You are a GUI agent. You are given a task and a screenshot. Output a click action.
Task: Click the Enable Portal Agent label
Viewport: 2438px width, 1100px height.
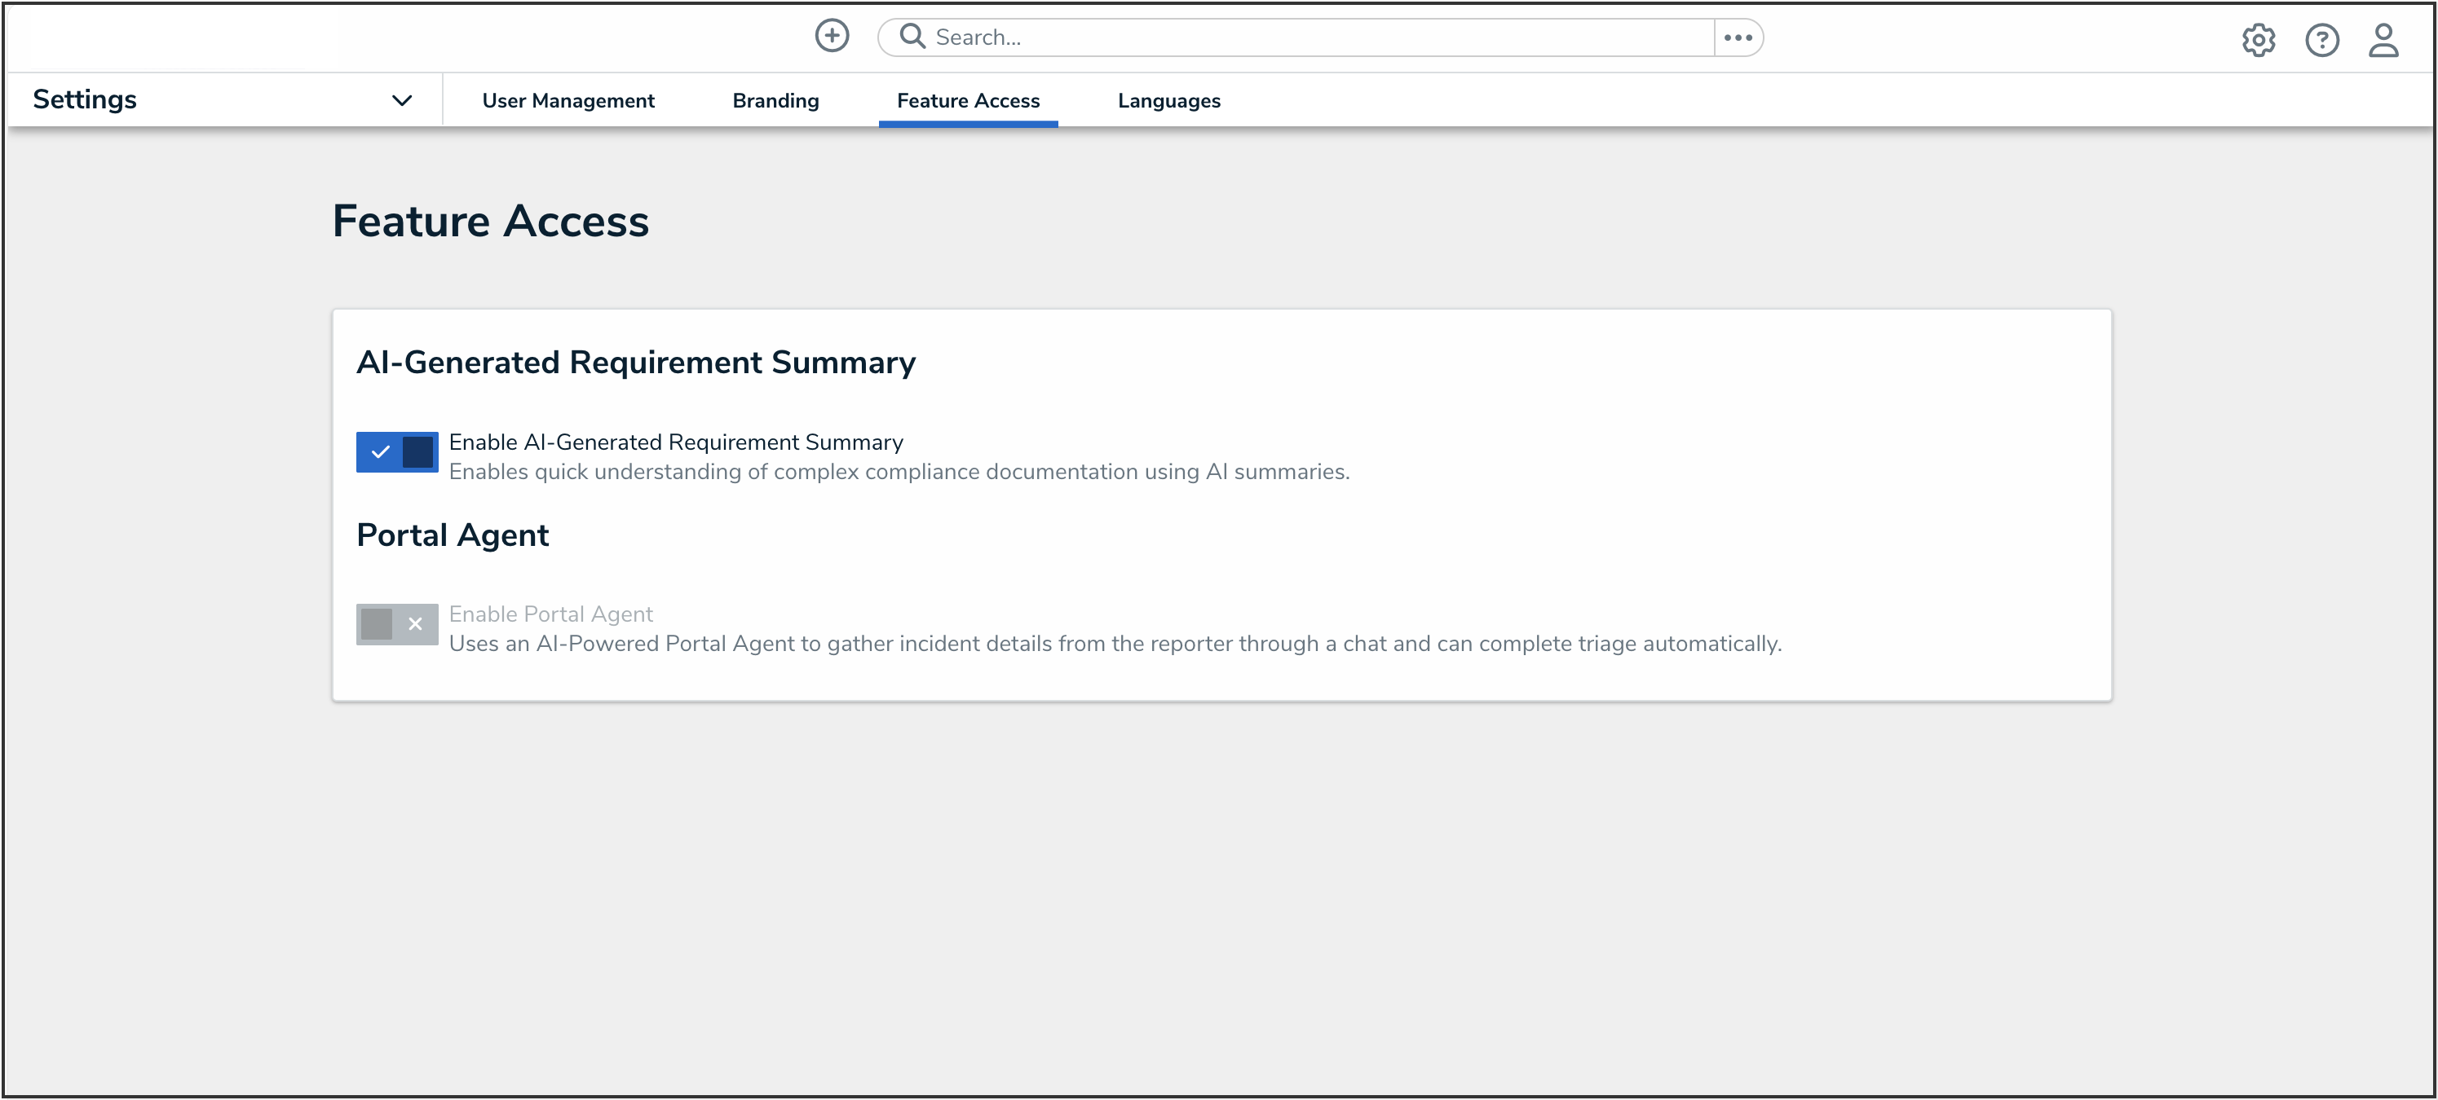click(x=551, y=613)
